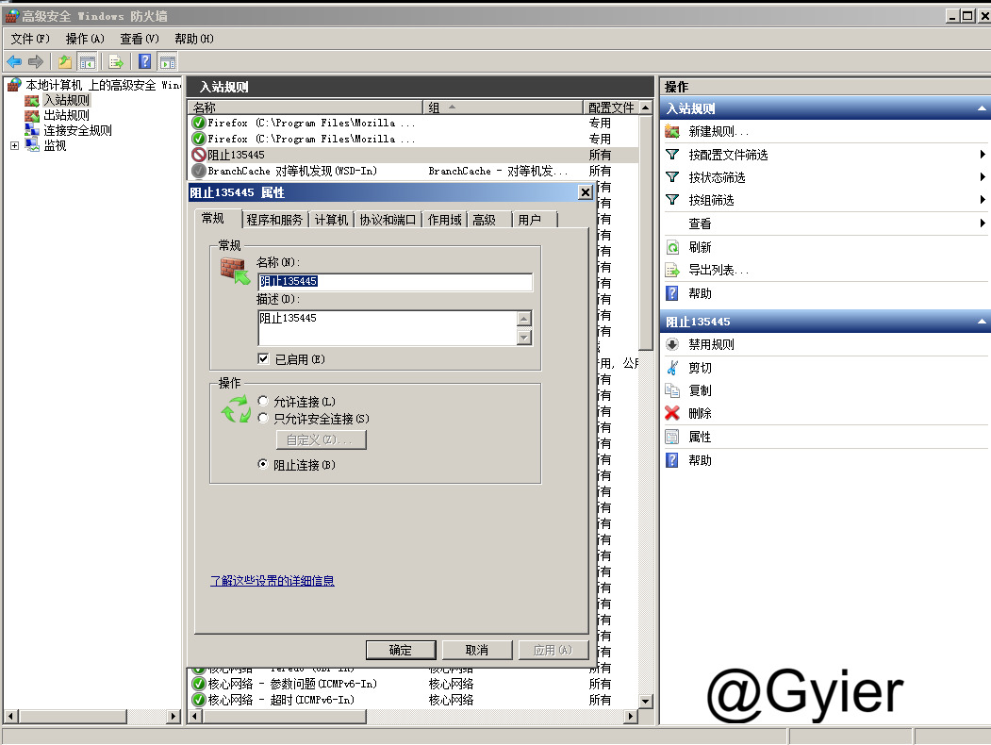991x745 pixels.
Task: Click the Export list toolbar icon
Action: click(116, 61)
